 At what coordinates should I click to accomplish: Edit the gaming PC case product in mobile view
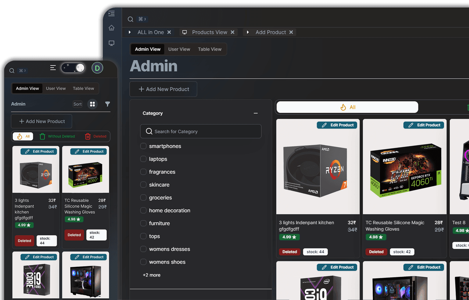click(89, 257)
